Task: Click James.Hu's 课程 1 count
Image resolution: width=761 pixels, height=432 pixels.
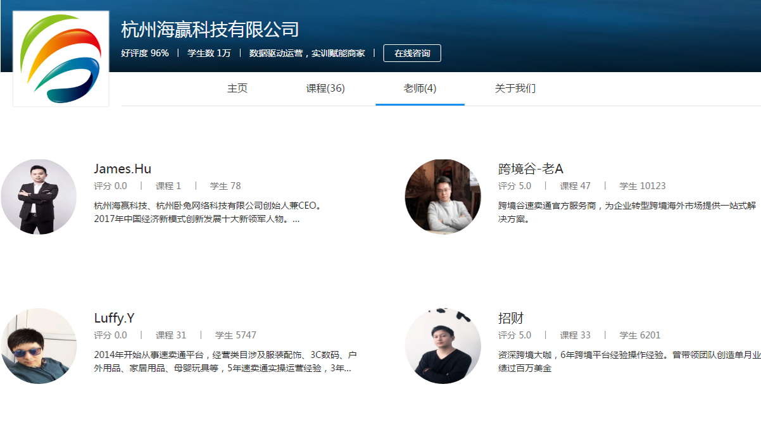Action: (168, 186)
